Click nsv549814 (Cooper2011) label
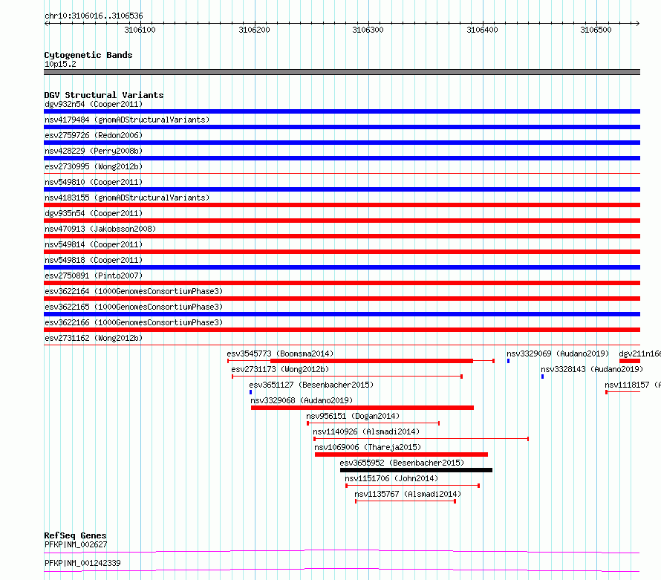The height and width of the screenshot is (580, 661). click(x=94, y=244)
